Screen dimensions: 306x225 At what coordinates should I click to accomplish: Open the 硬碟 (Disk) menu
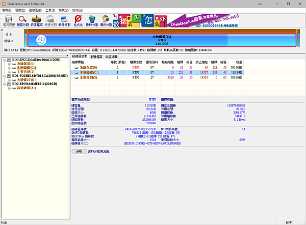pos(20,9)
